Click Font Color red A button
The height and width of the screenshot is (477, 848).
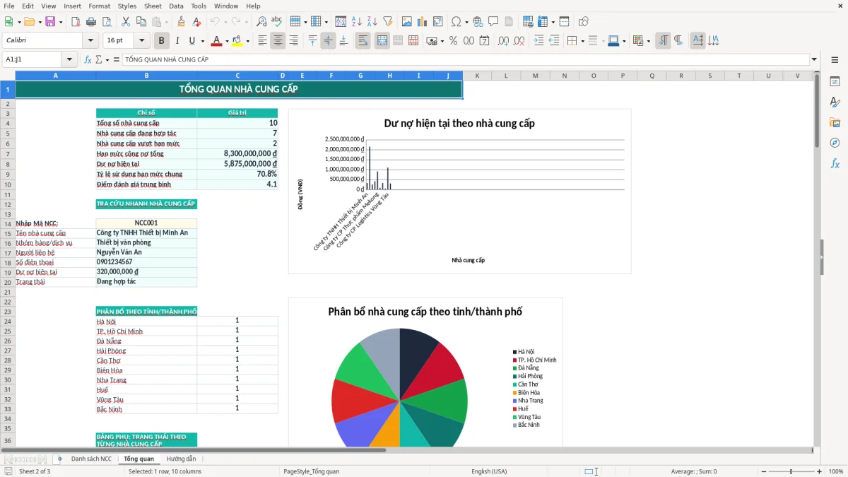(216, 41)
